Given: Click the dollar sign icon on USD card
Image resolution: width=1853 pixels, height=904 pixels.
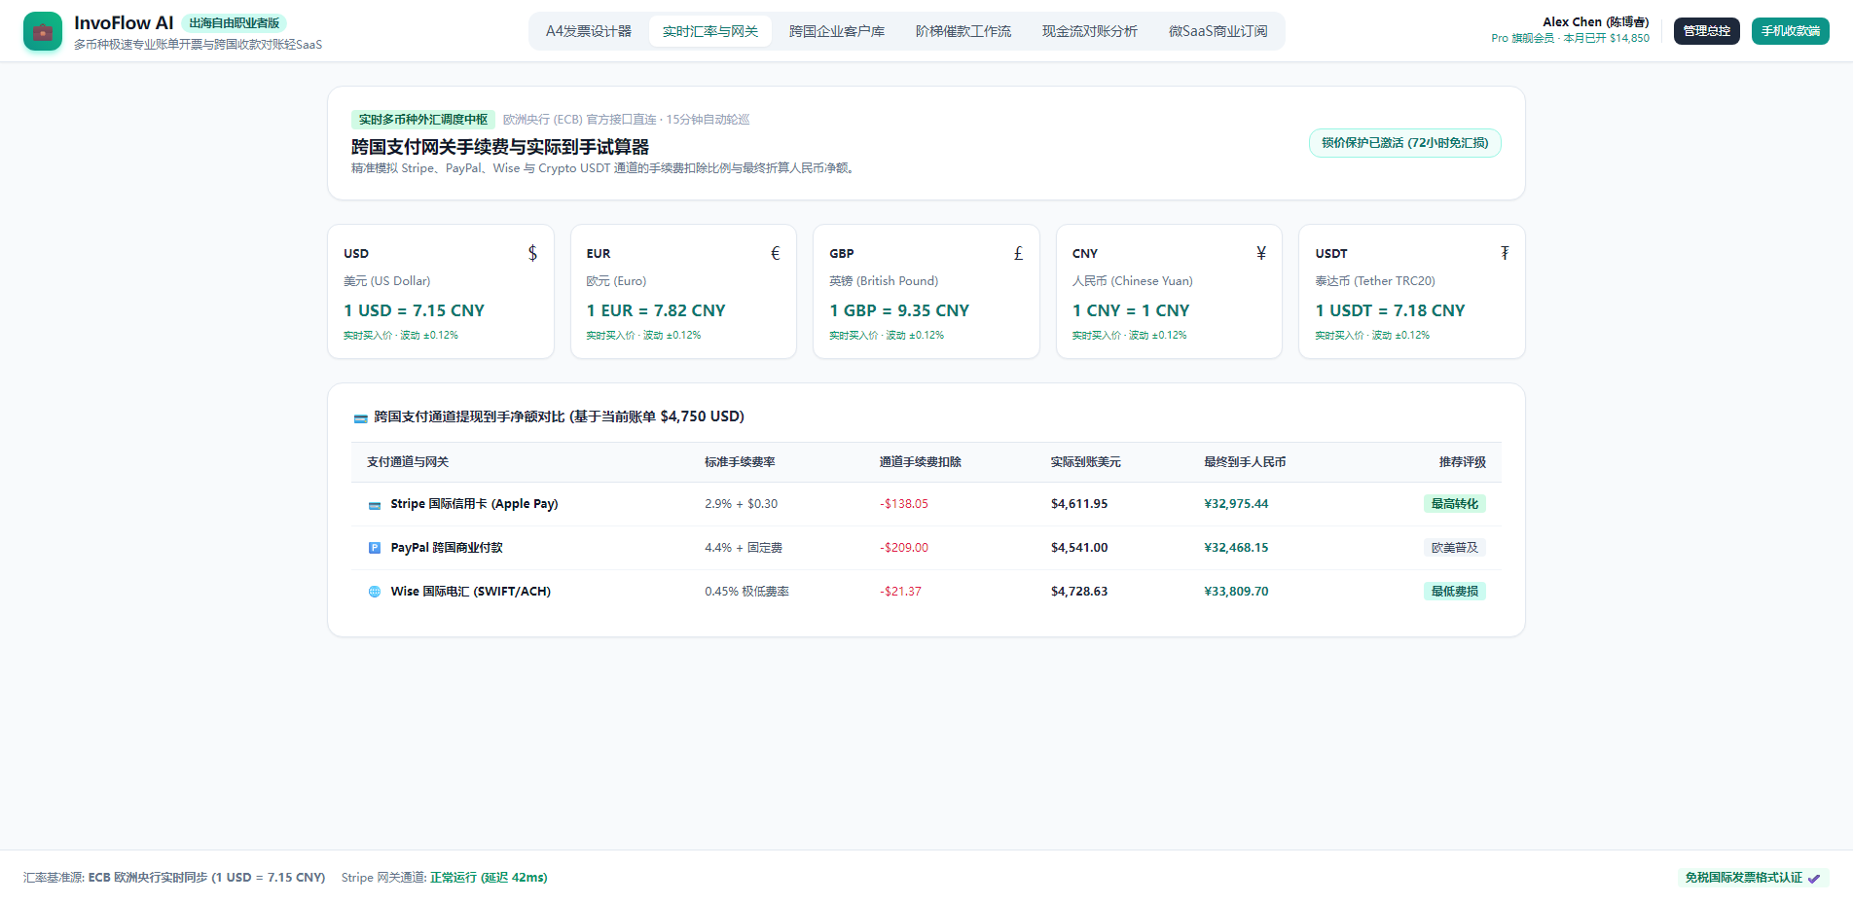Looking at the screenshot, I should click(532, 253).
